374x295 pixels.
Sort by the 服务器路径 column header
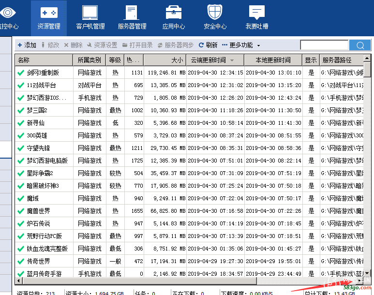[342, 60]
